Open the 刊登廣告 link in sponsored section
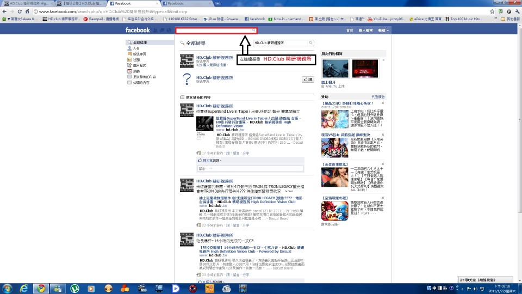Viewport: 522px width, 294px height. (378, 97)
